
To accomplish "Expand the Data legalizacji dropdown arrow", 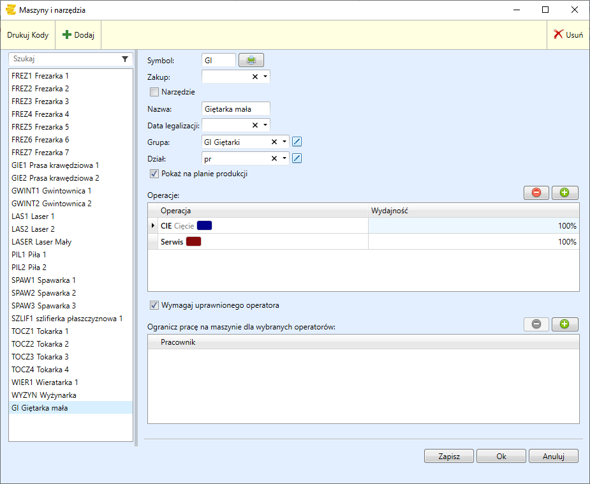I will pyautogui.click(x=265, y=125).
